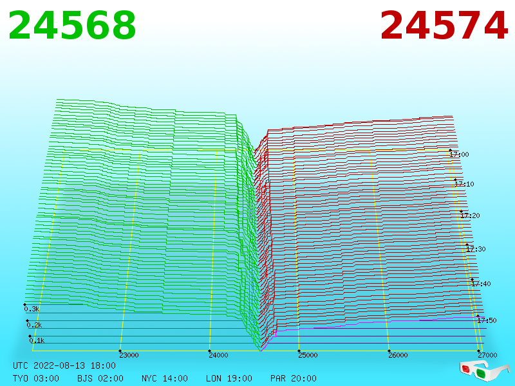The width and height of the screenshot is (515, 386).
Task: Click the red ask price 24574
Action: [x=444, y=25]
